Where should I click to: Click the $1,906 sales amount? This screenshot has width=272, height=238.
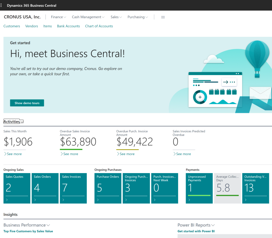pyautogui.click(x=18, y=142)
